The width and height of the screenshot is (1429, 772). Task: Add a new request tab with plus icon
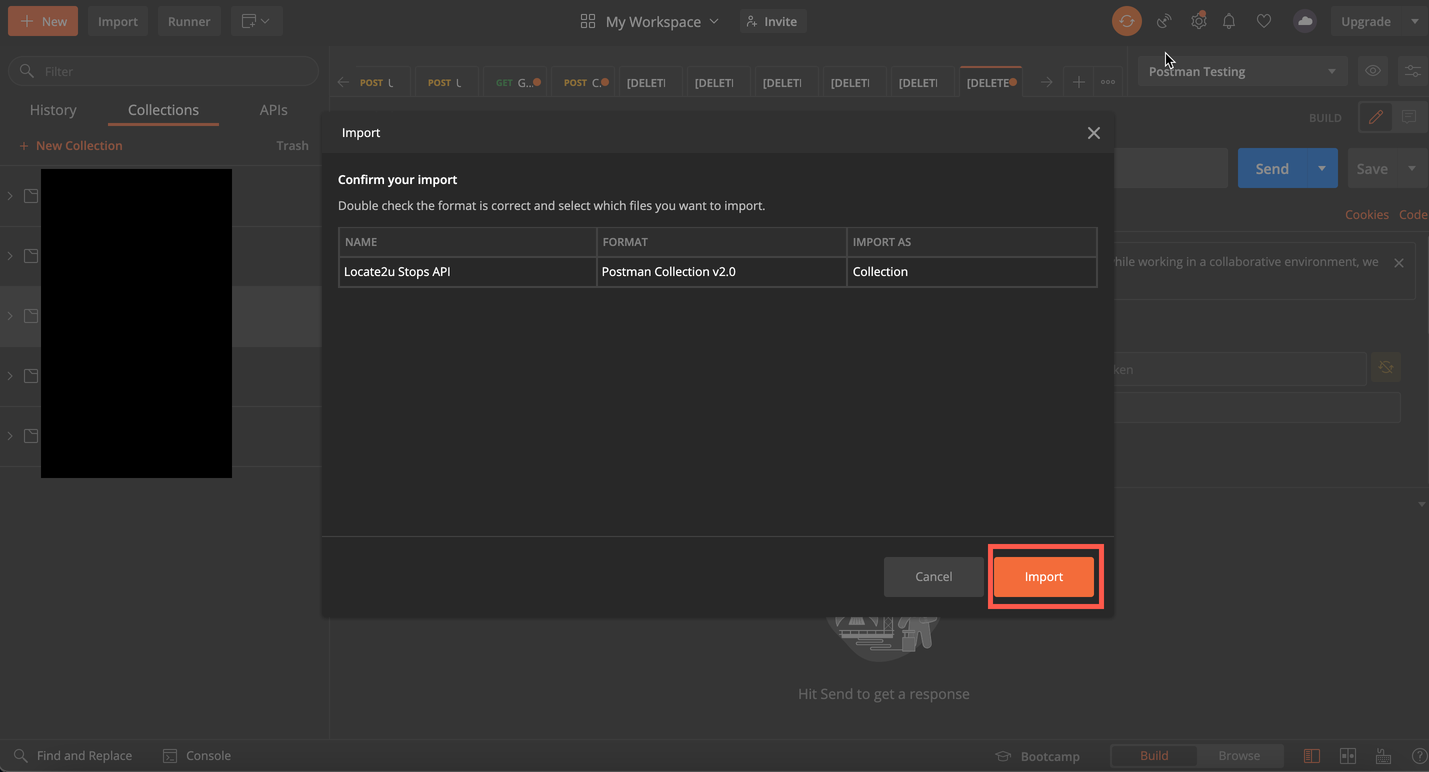(1078, 82)
